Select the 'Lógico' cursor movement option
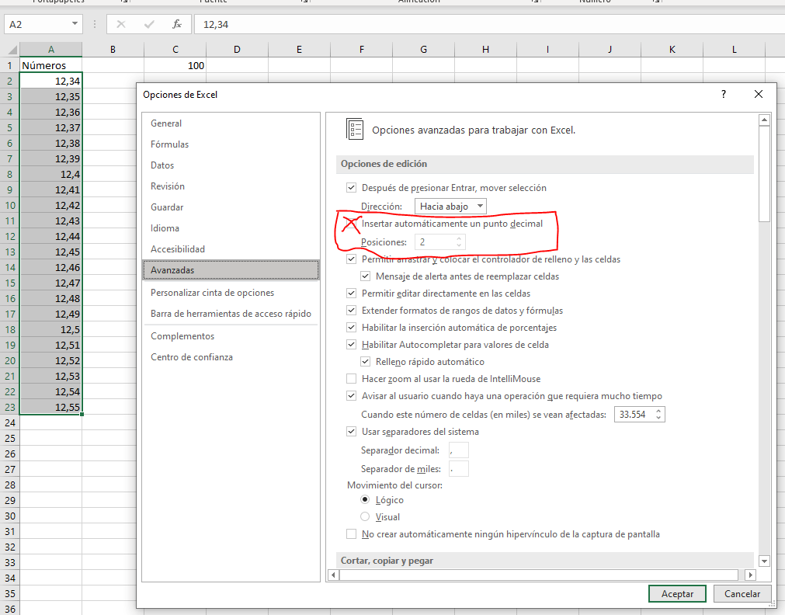 365,500
